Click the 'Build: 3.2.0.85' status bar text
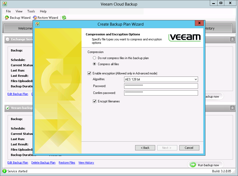This screenshot has height=176, width=238. click(222, 171)
